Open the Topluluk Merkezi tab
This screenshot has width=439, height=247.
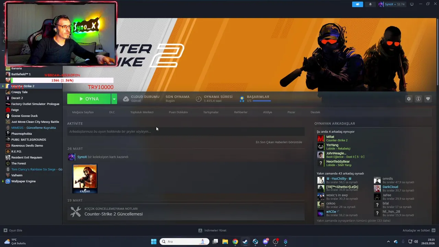pos(142,112)
